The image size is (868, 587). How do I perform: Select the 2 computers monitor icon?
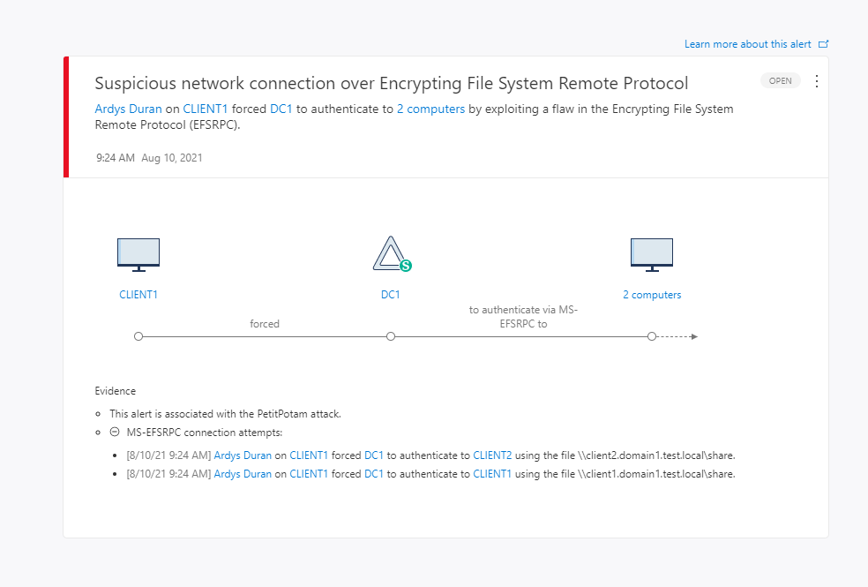(x=652, y=255)
